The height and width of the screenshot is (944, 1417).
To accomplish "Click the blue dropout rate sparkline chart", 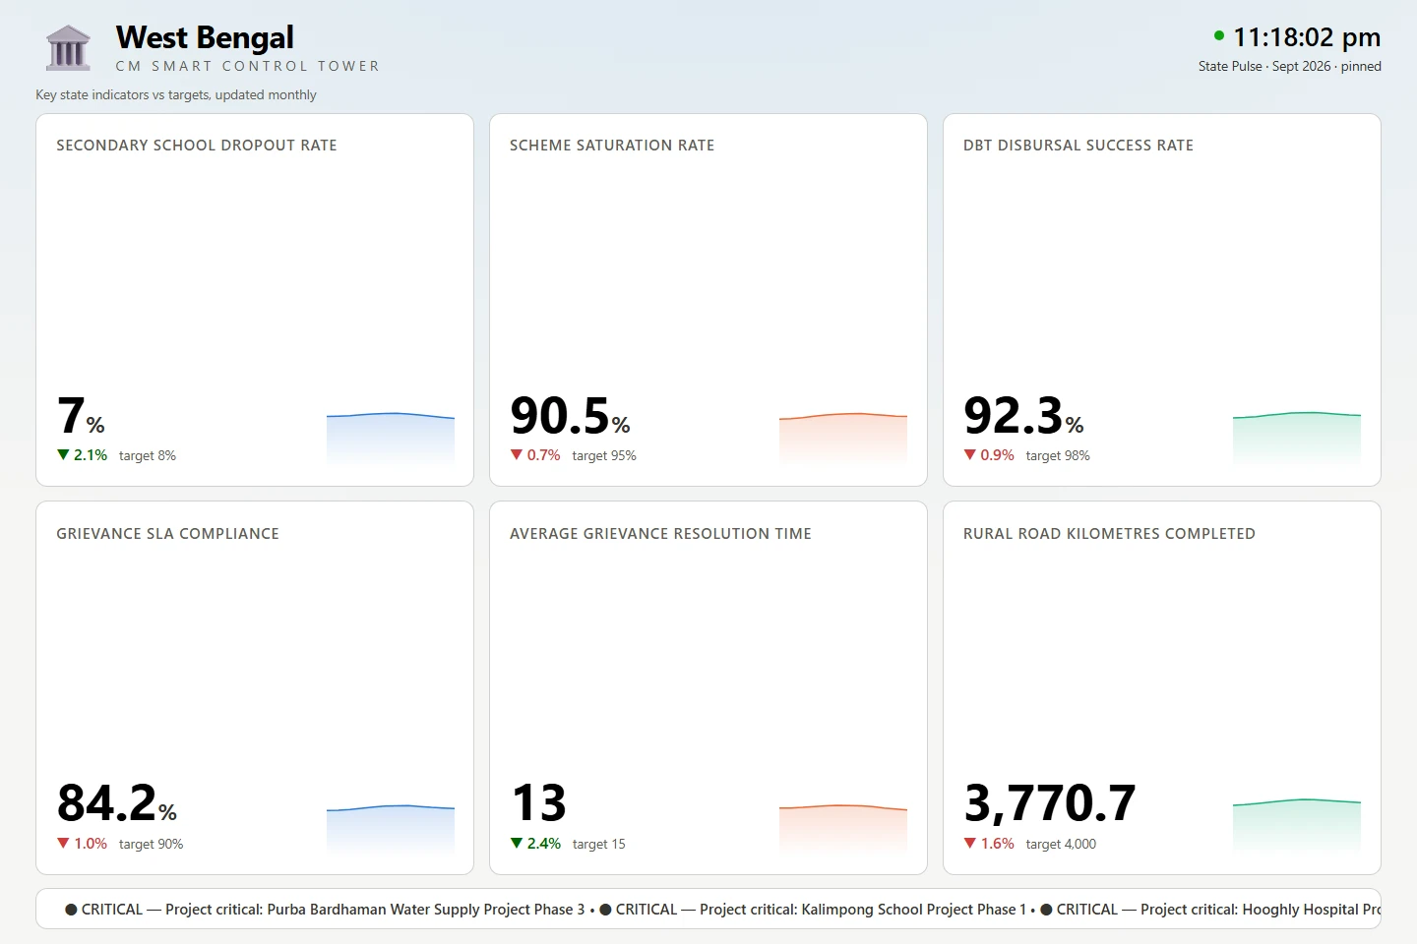I will tap(391, 439).
